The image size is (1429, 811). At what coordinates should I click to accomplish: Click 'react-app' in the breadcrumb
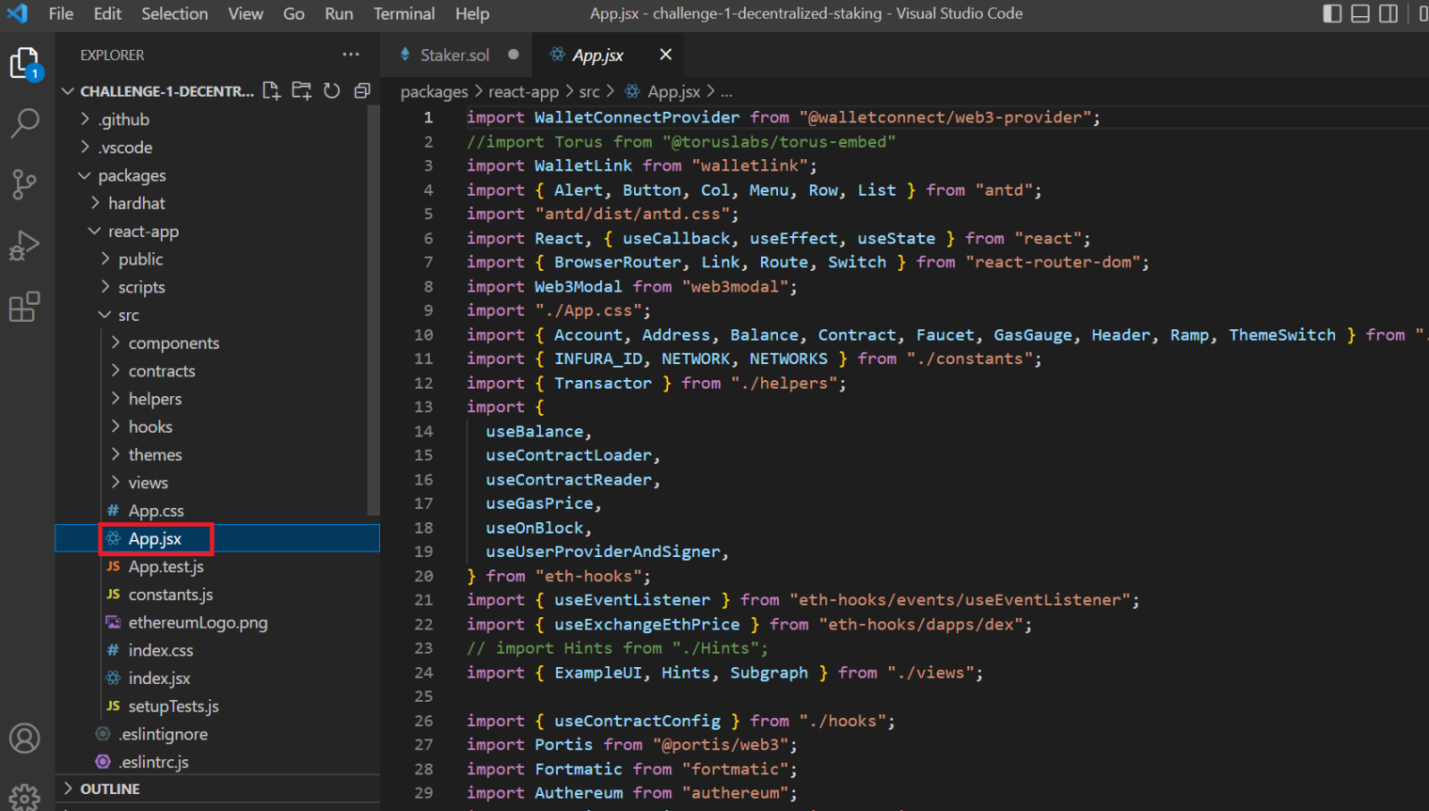point(523,91)
